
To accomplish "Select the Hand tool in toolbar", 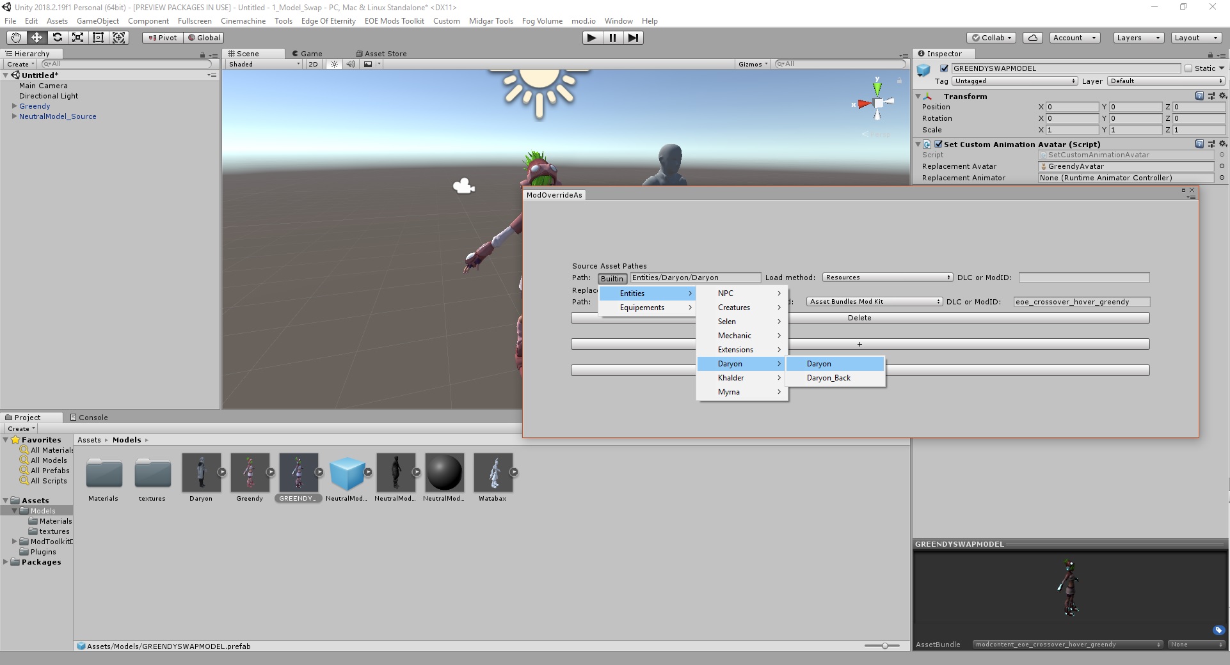I will (x=16, y=38).
